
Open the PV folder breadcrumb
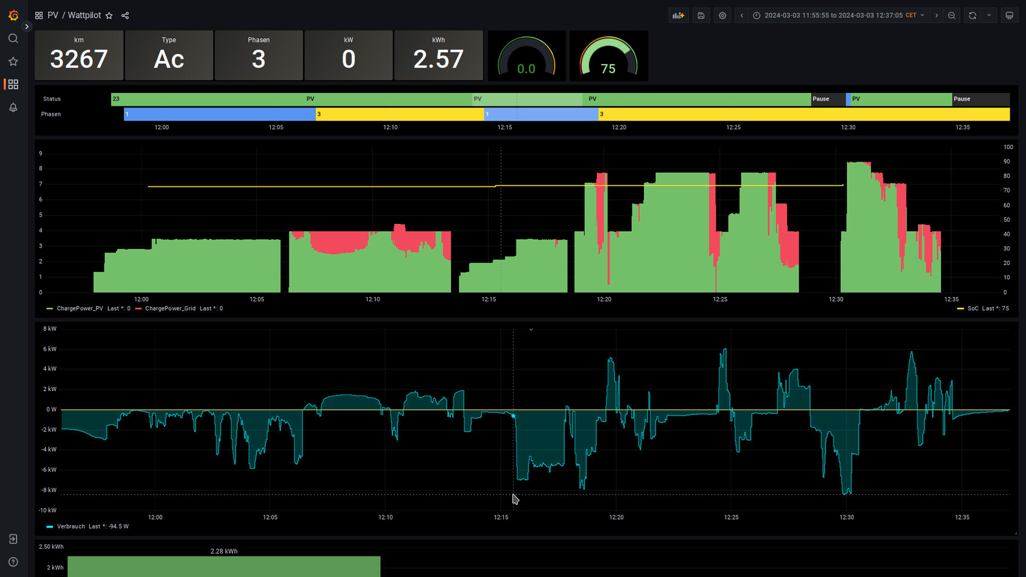(53, 16)
